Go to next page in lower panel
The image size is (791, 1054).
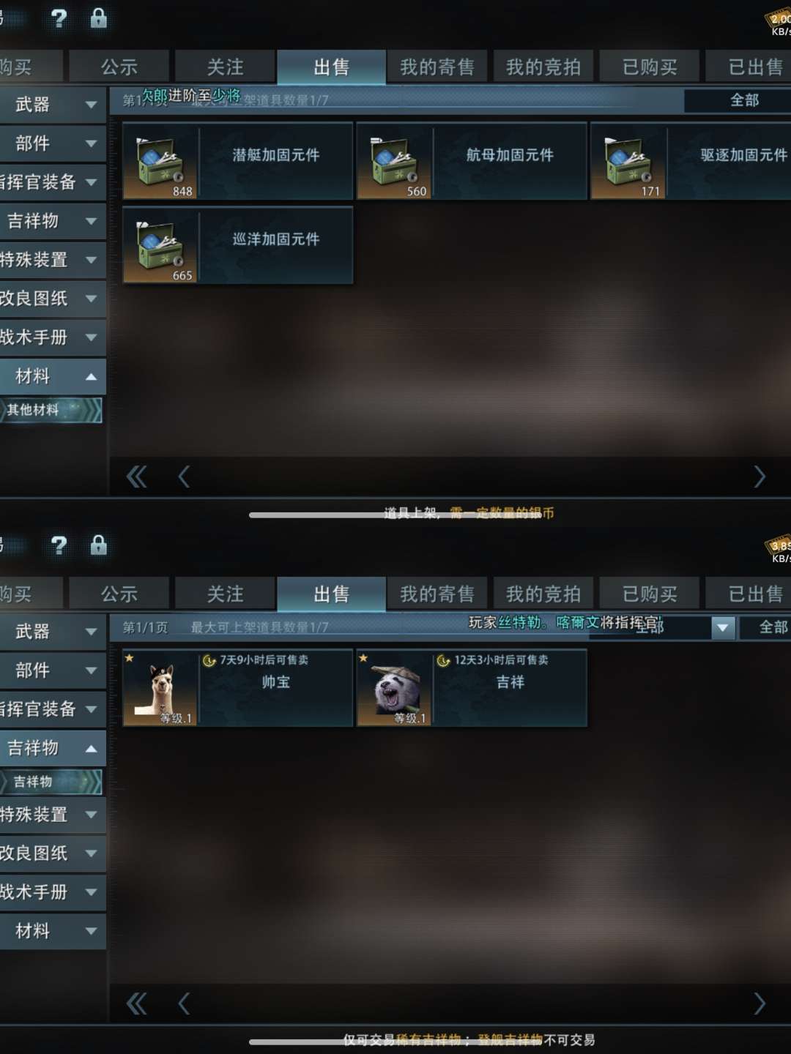[x=760, y=1003]
